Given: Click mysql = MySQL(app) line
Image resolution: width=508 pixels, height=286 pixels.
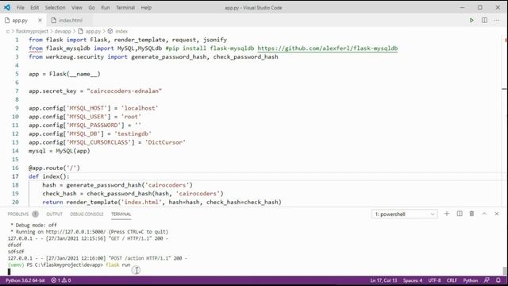Looking at the screenshot, I should (60, 151).
